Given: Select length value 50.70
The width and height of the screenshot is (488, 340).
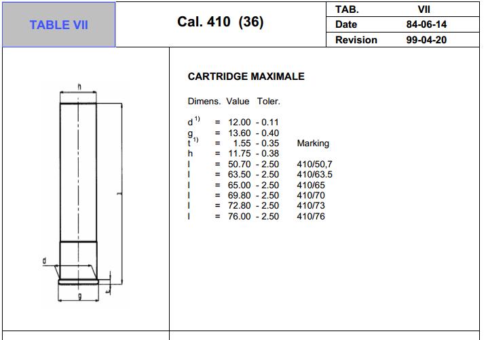Looking at the screenshot, I should pyautogui.click(x=239, y=164).
